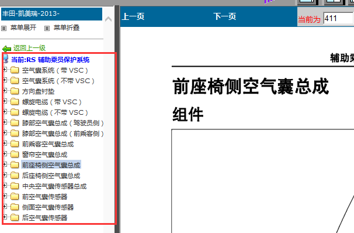This screenshot has height=233, width=354.
Task: Click folder icon beside 前乘客空气囊总成
Action: click(15, 144)
